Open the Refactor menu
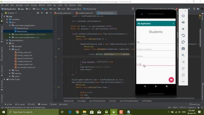204x115 pixels. point(42,5)
